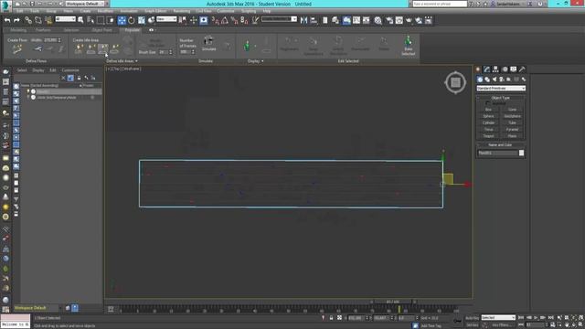
Task: Click the Cylinder primitive button
Action: coord(489,122)
